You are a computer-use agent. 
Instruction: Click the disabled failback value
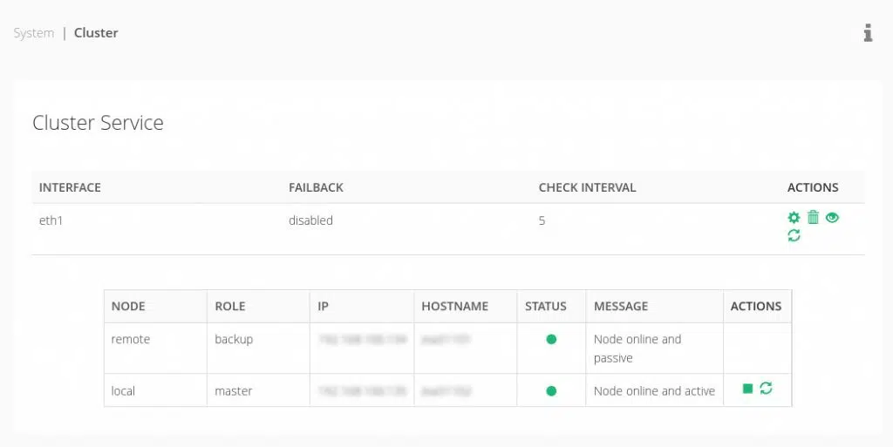tap(310, 220)
